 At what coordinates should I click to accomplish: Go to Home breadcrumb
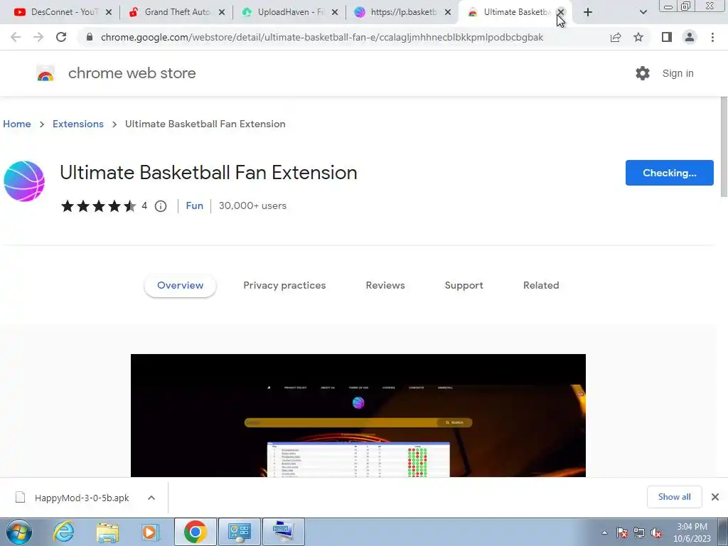point(17,124)
